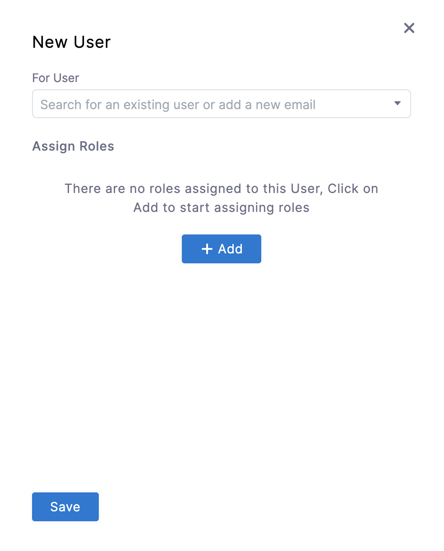Click the Save button at bottom
444x551 pixels.
65,507
